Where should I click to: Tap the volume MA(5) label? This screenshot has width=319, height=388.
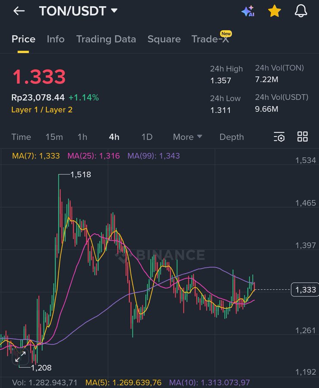click(x=123, y=382)
